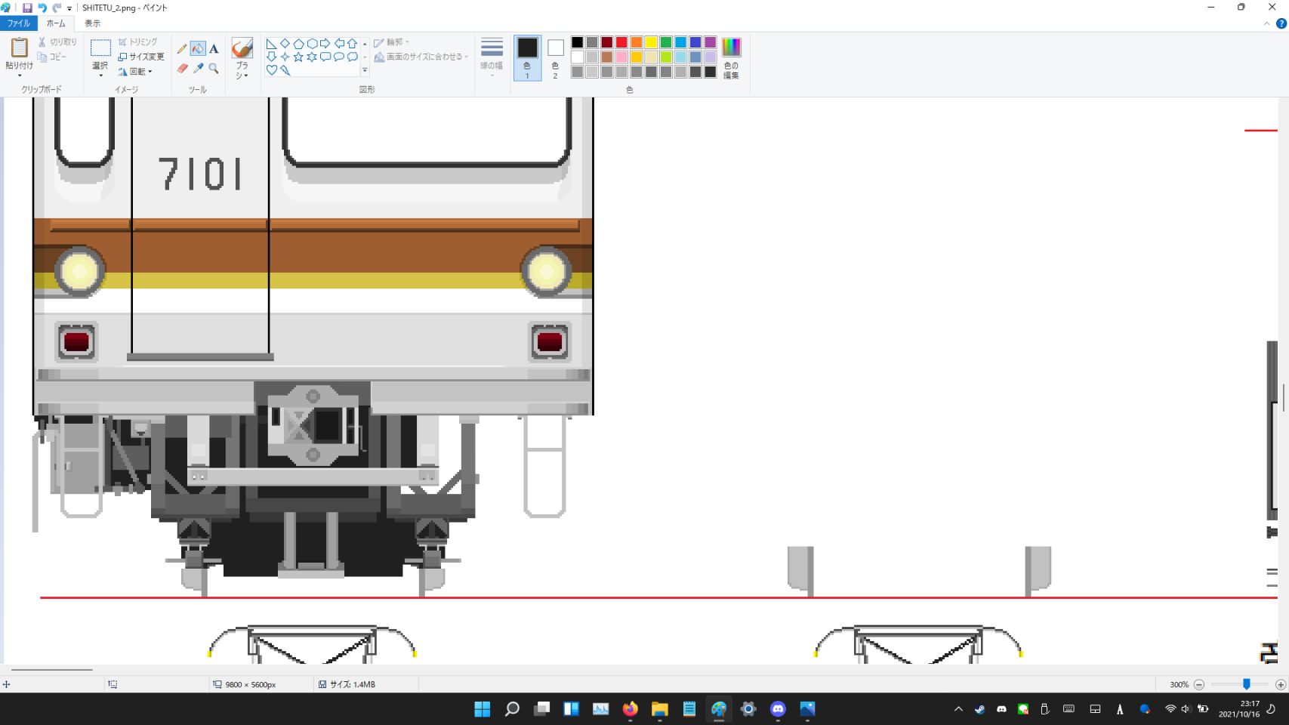Click the zoom in plus button
Viewport: 1289px width, 725px height.
[x=1280, y=684]
